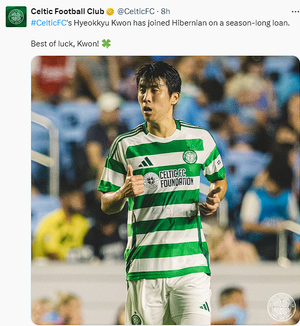Screen dimensions: 300x326
Task: Click the Adidas stripes logo on the shorts
Action: coord(205,307)
